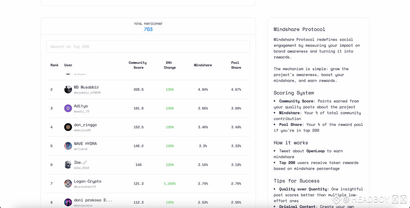Screen dimensions: 410x208
Task: Click the Search on Top 200 field
Action: [148, 47]
